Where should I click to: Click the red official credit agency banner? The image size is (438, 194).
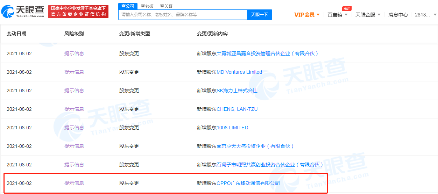pyautogui.click(x=78, y=12)
